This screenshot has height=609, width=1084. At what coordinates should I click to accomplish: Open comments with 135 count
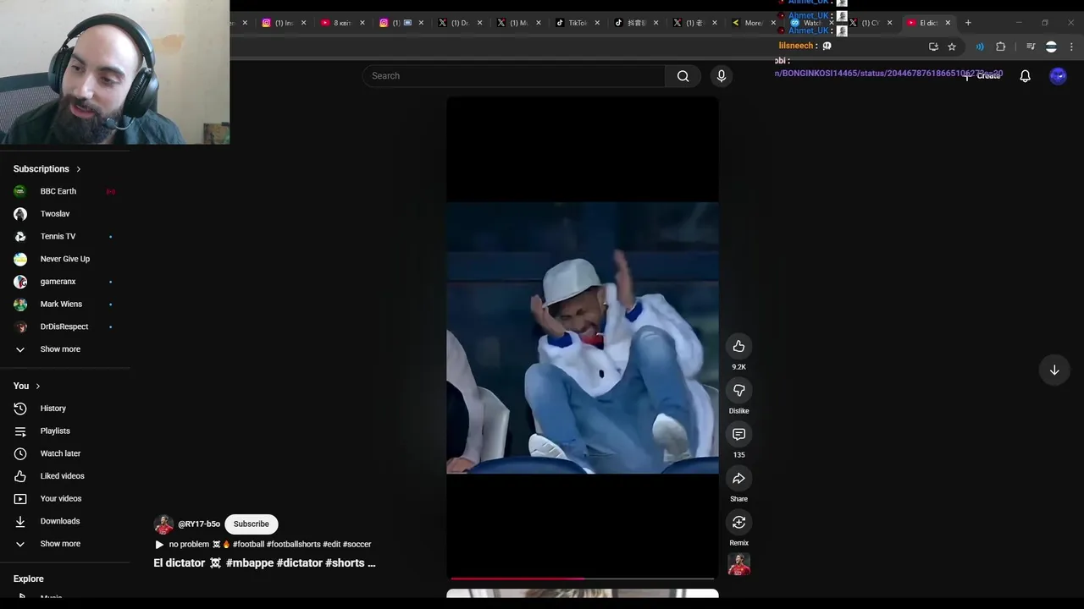(738, 434)
